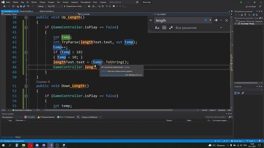The width and height of the screenshot is (264, 148).
Task: Click the categorized view icon in Properties panel
Action: pos(236,93)
